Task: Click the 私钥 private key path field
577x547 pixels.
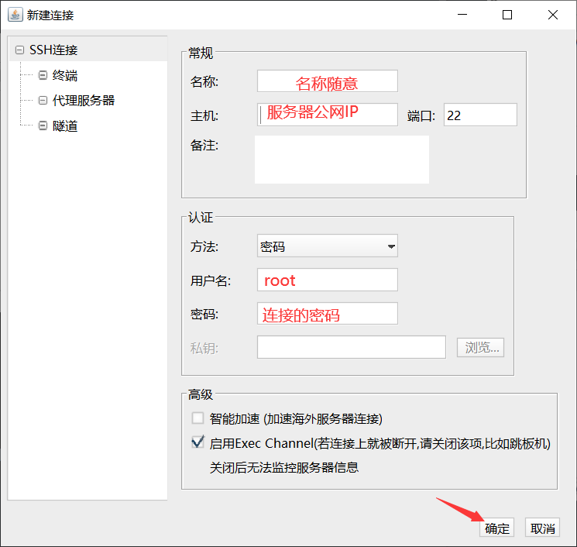Action: 352,347
